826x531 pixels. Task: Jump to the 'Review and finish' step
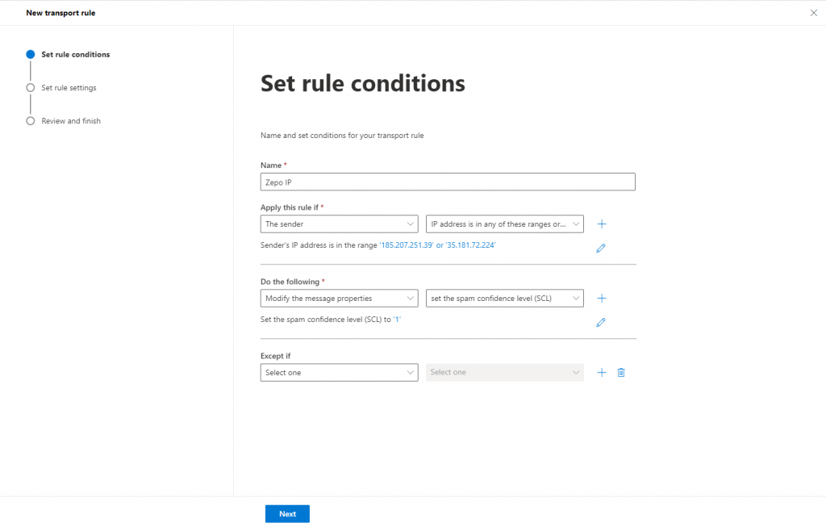tap(71, 121)
